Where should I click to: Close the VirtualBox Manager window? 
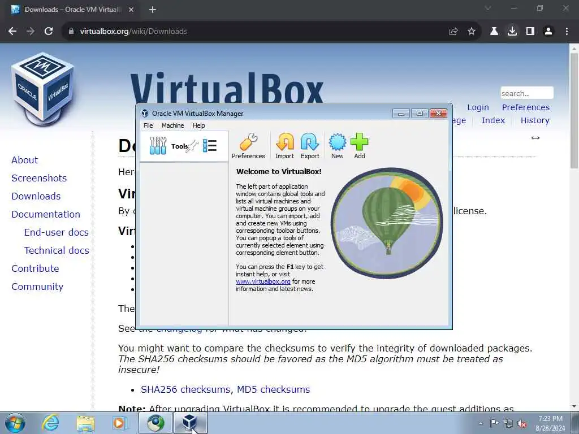tap(438, 113)
